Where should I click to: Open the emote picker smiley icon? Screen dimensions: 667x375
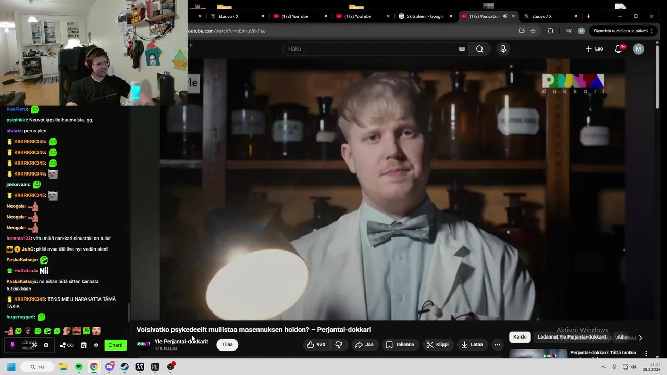click(46, 345)
